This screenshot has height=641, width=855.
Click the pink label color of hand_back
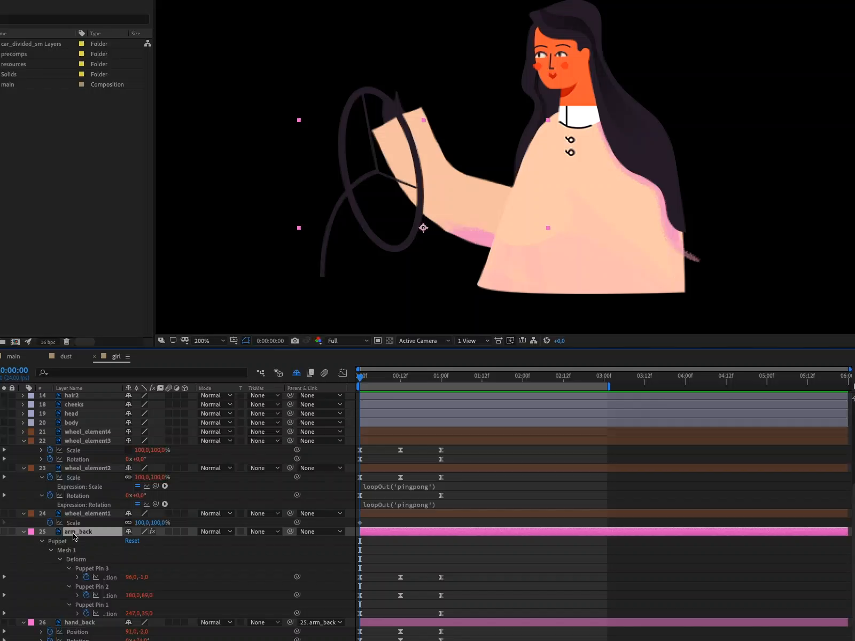31,622
